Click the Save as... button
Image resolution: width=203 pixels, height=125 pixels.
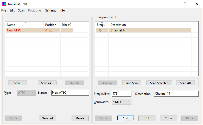coord(47,83)
